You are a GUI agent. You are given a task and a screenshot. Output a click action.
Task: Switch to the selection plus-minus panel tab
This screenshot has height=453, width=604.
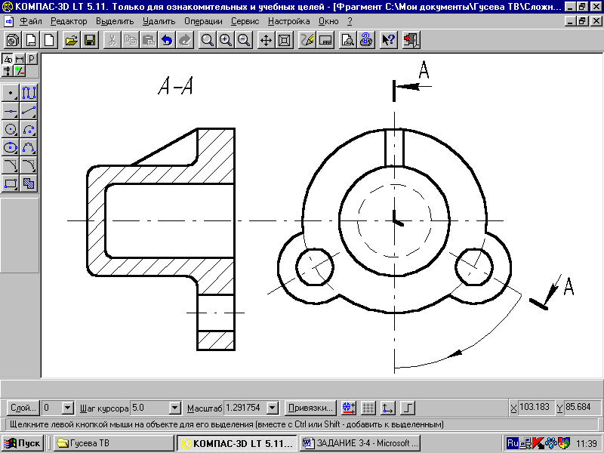(x=20, y=71)
